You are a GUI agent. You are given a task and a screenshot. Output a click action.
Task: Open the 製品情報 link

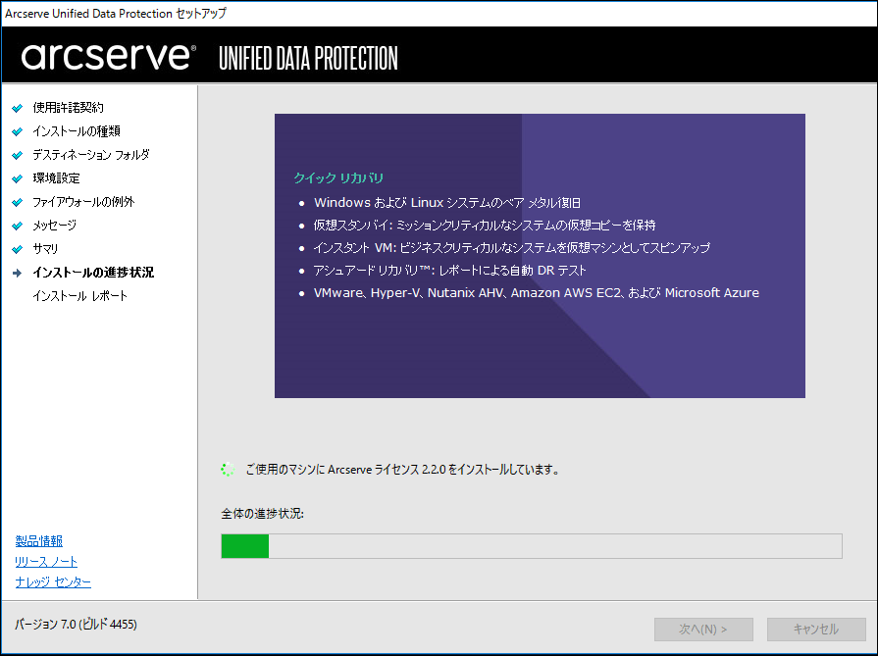click(x=38, y=540)
